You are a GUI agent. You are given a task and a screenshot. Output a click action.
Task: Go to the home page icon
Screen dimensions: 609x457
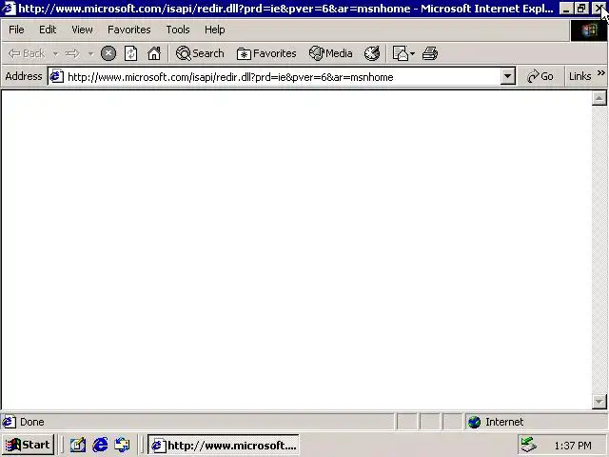click(154, 53)
